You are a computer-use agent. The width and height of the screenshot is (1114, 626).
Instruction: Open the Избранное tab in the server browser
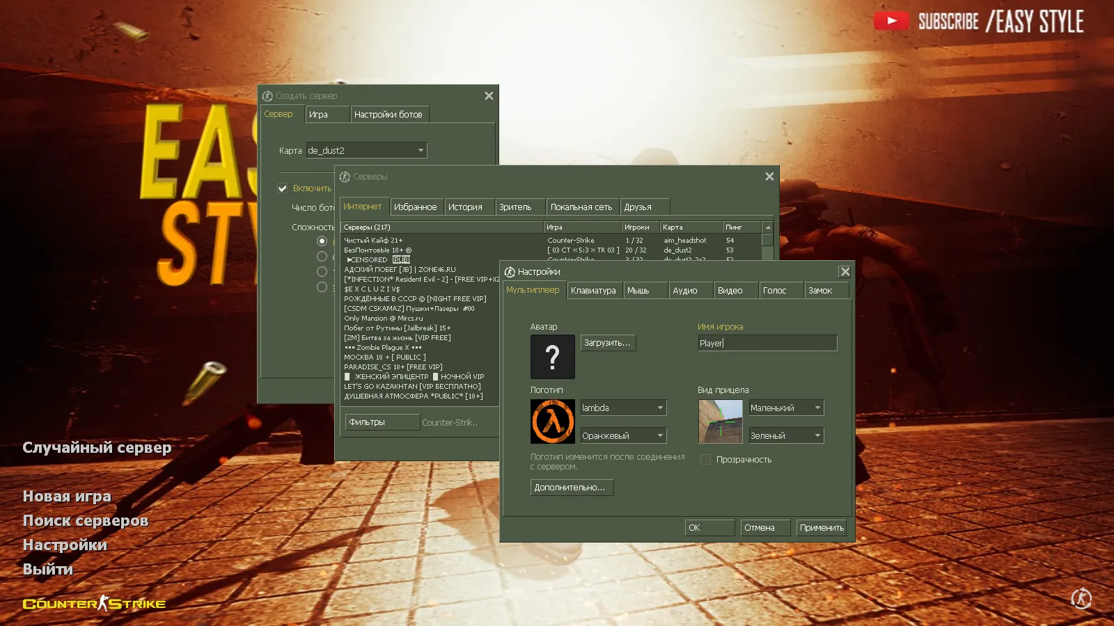click(416, 206)
